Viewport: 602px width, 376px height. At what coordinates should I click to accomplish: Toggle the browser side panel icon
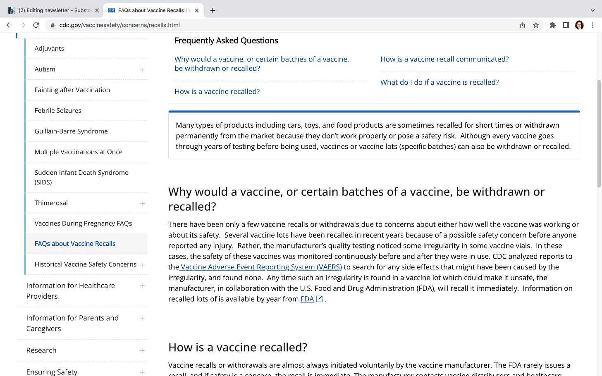[566, 25]
